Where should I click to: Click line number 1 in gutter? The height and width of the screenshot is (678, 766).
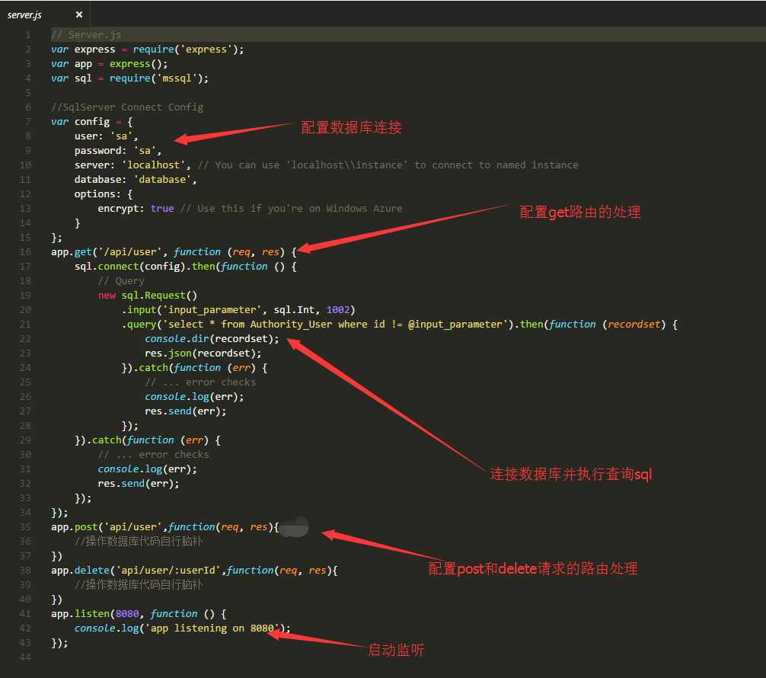click(28, 35)
